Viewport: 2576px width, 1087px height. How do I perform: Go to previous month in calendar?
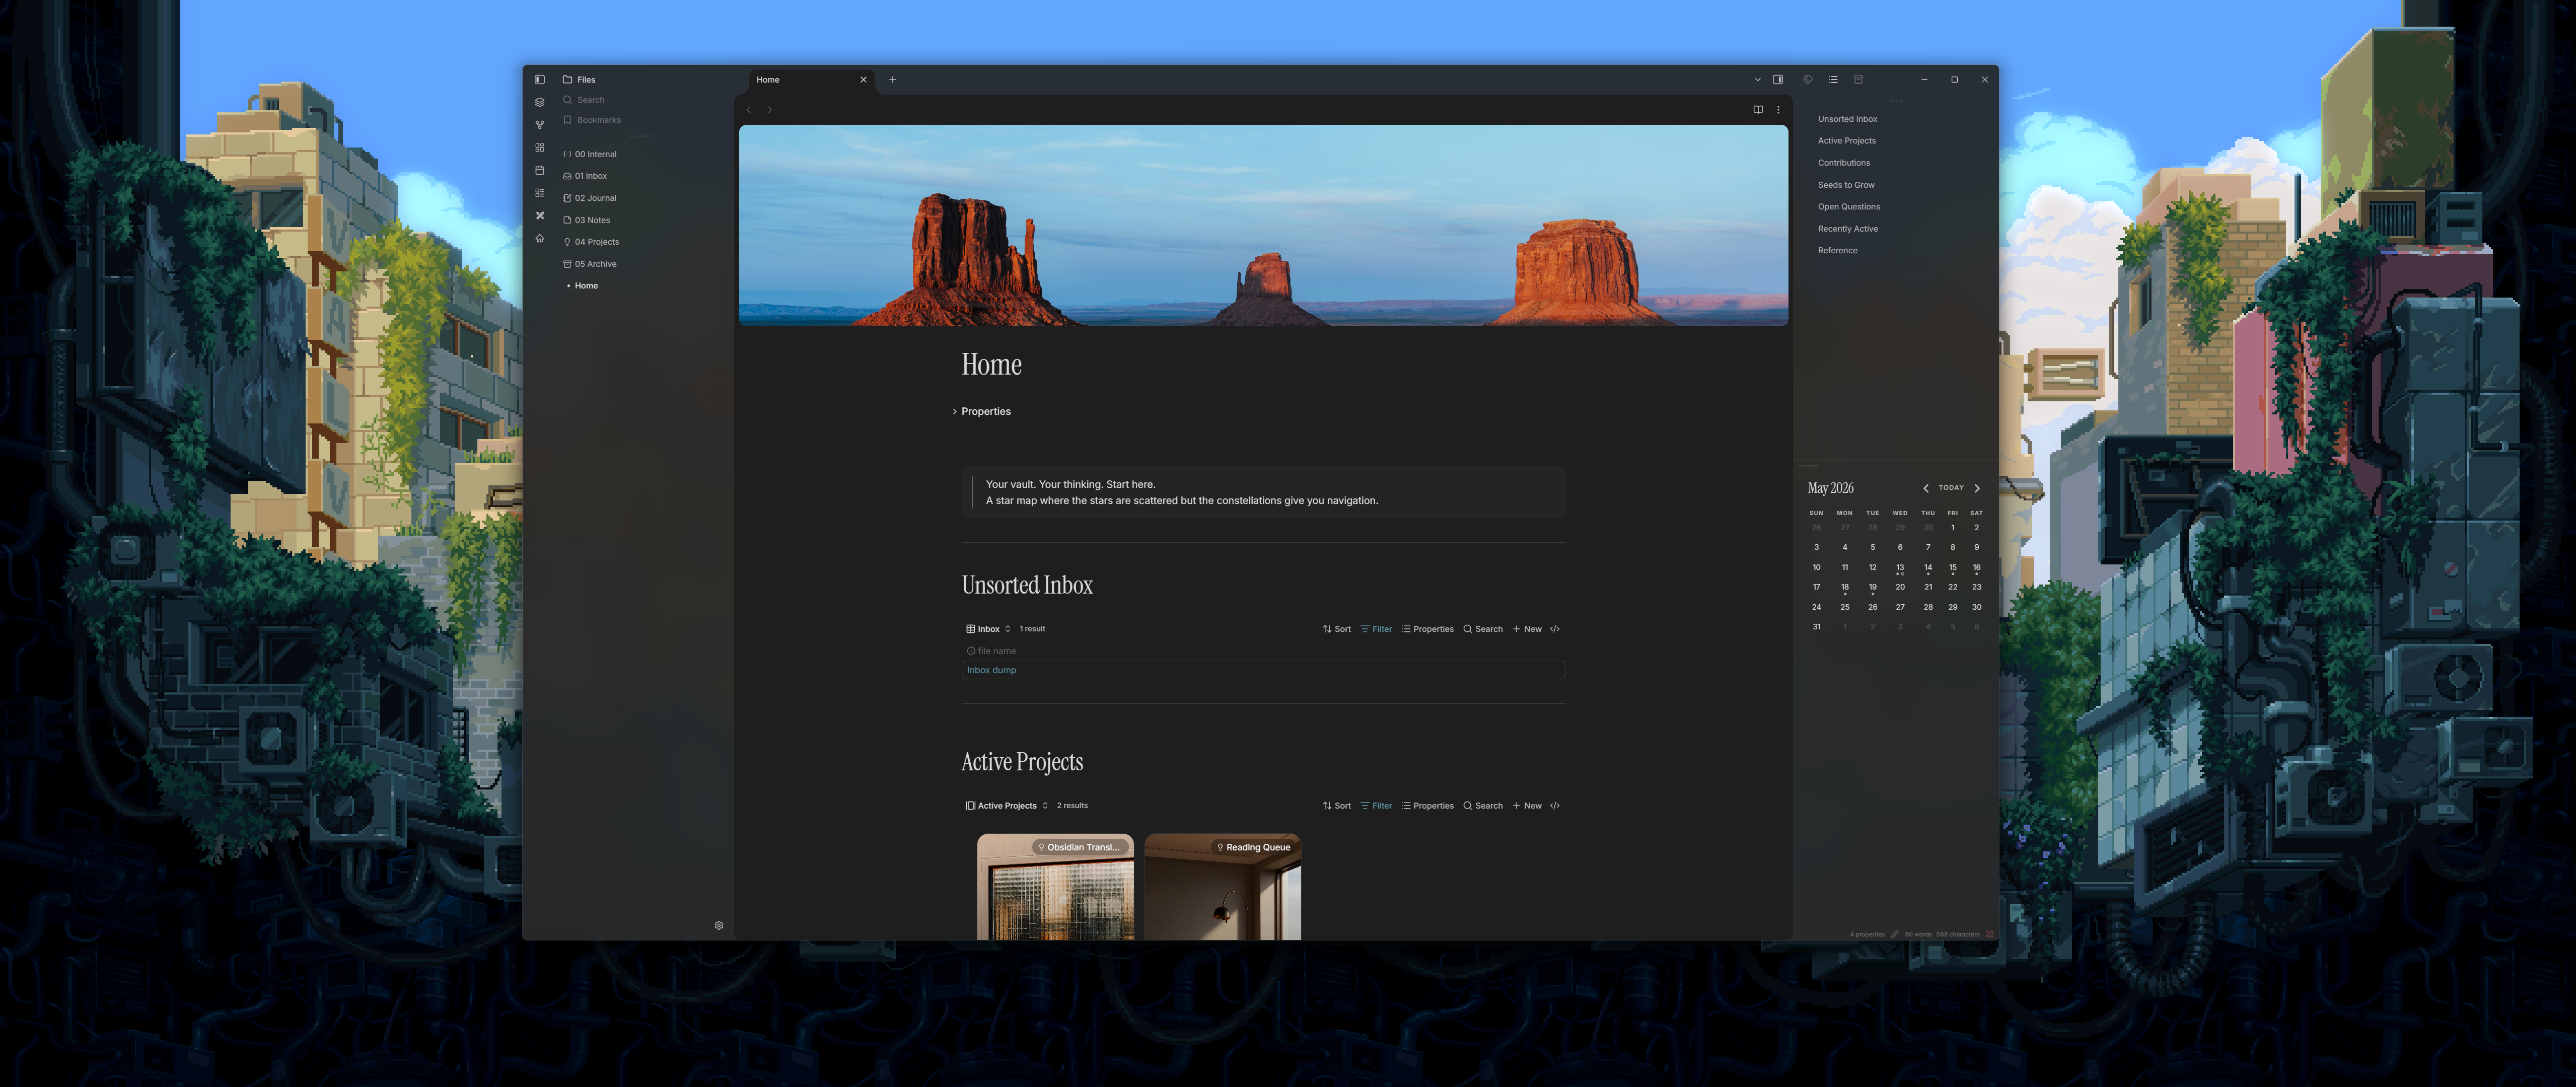tap(1925, 488)
